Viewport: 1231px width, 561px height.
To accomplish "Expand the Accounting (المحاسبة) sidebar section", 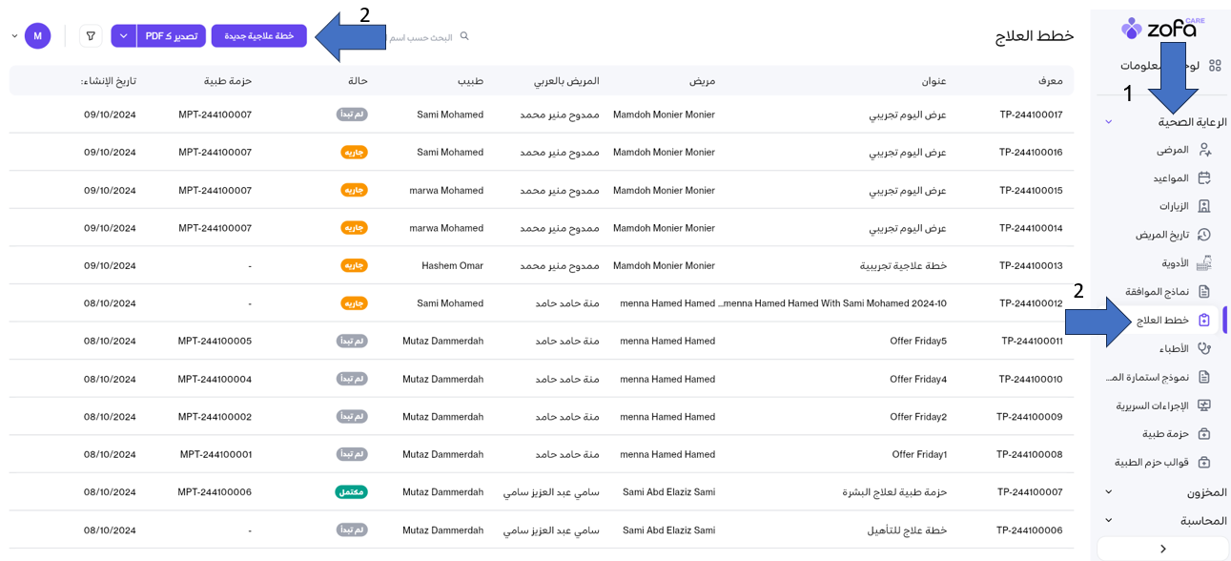I will coord(1109,521).
